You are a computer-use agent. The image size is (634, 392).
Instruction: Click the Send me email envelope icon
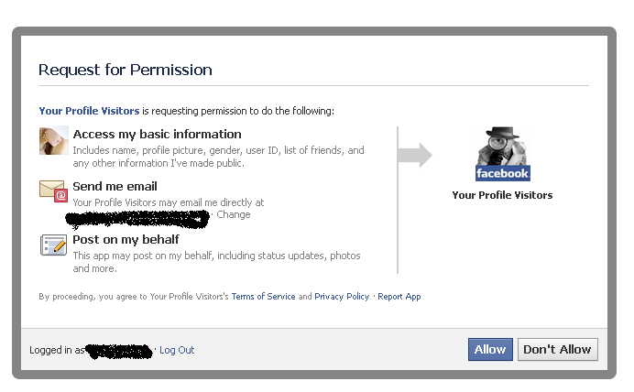(54, 191)
